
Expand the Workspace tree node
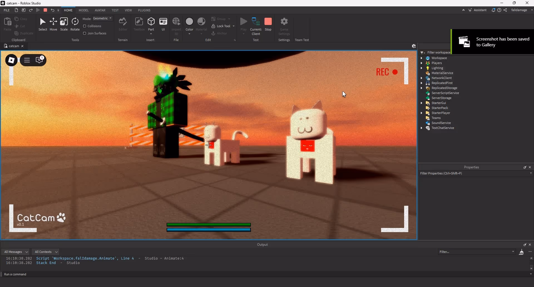pyautogui.click(x=421, y=58)
